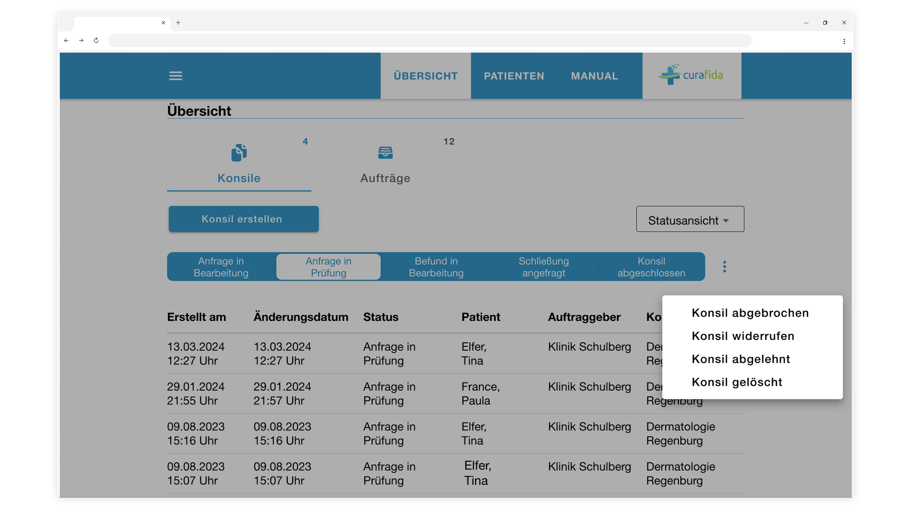This screenshot has width=911, height=512.
Task: Open the browser options menu
Action: [x=844, y=41]
